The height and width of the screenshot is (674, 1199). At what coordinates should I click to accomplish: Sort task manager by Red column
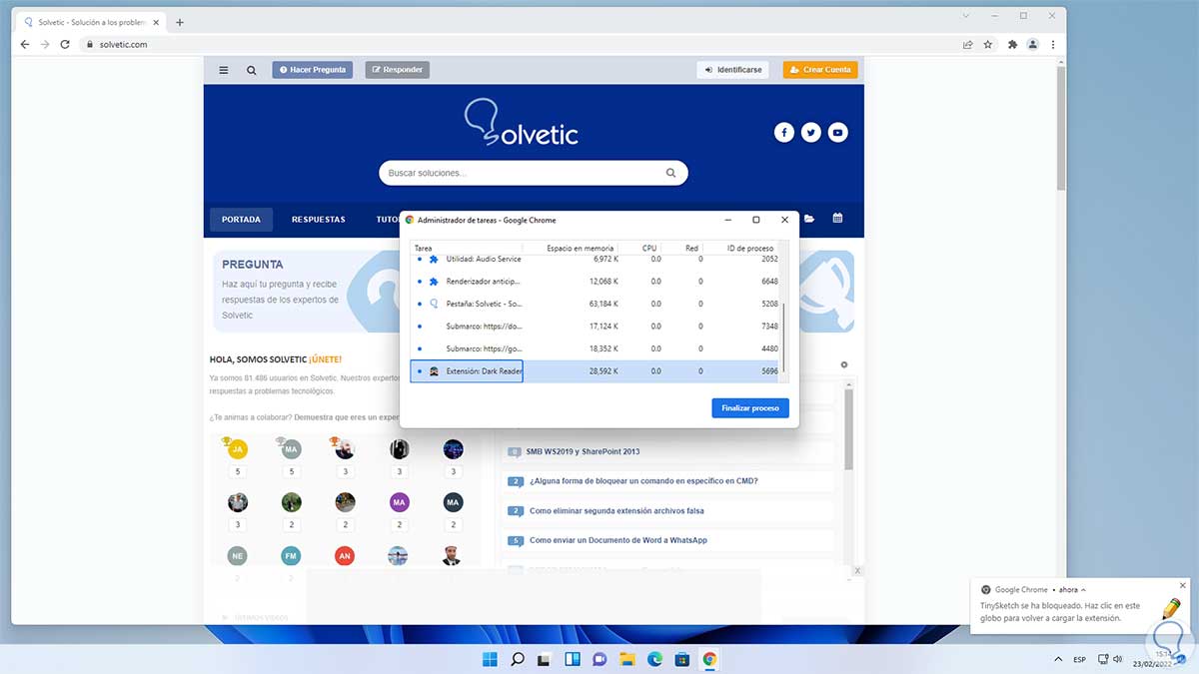682,248
